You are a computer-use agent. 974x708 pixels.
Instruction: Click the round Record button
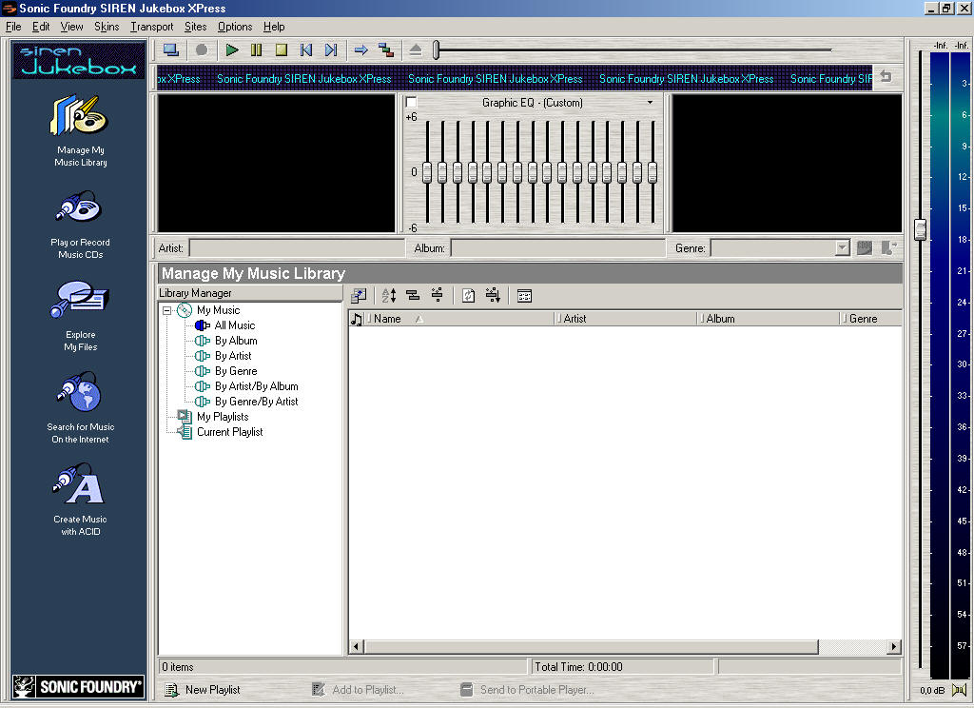pyautogui.click(x=202, y=50)
